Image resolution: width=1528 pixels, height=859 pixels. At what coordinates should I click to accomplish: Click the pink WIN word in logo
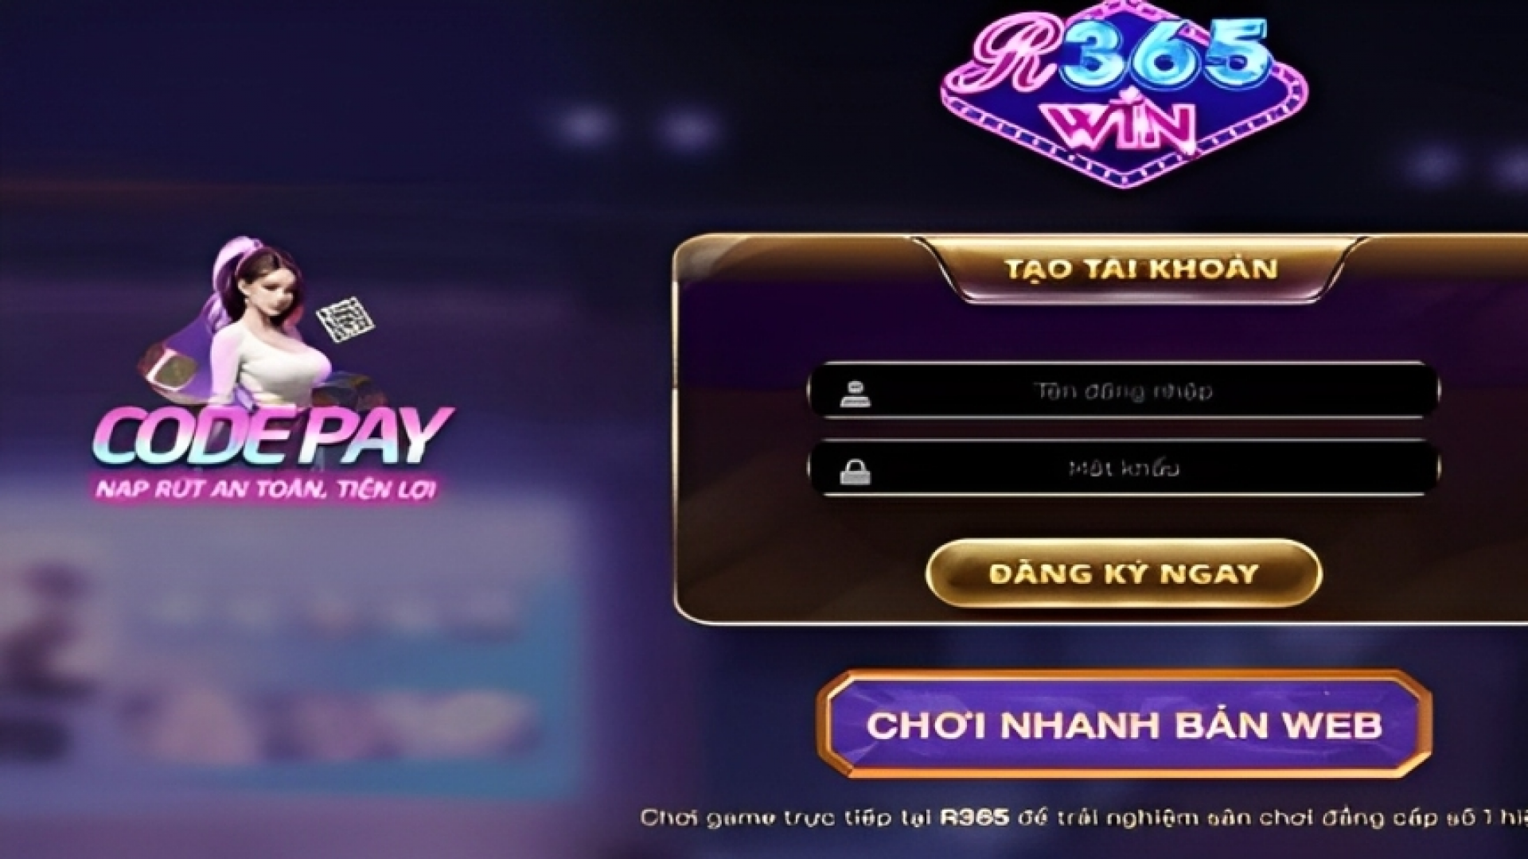coord(1124,127)
